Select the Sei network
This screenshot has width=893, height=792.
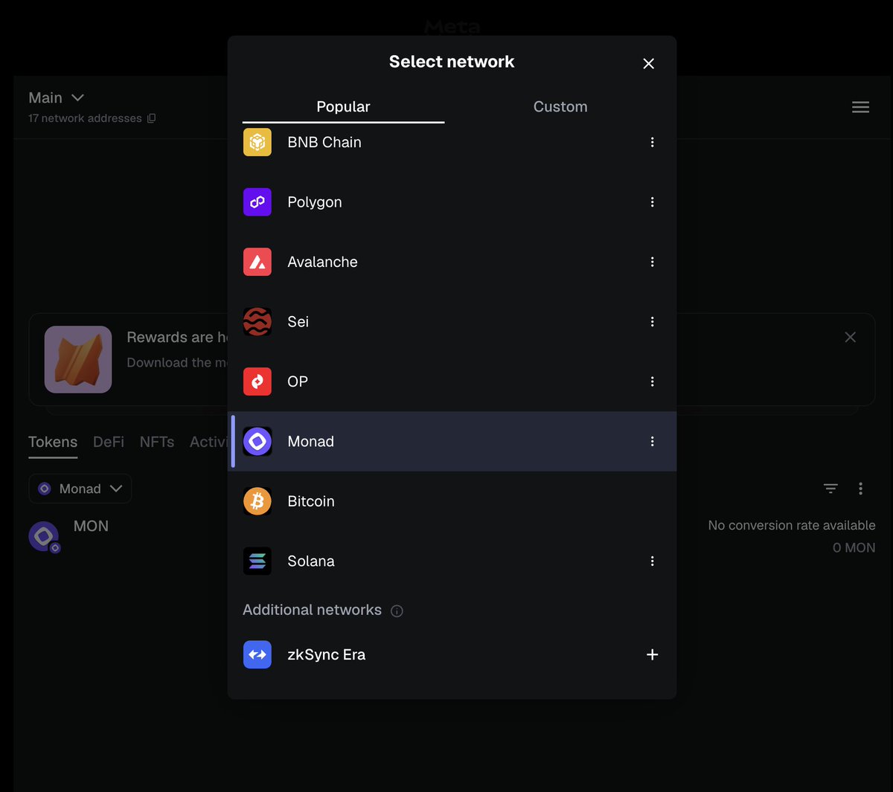pyautogui.click(x=452, y=322)
